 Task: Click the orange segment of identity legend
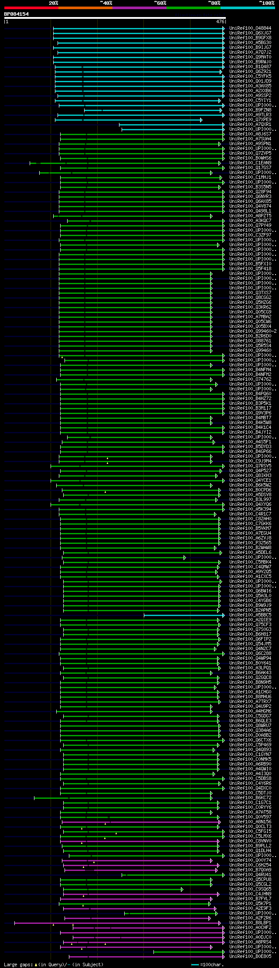point(85,8)
